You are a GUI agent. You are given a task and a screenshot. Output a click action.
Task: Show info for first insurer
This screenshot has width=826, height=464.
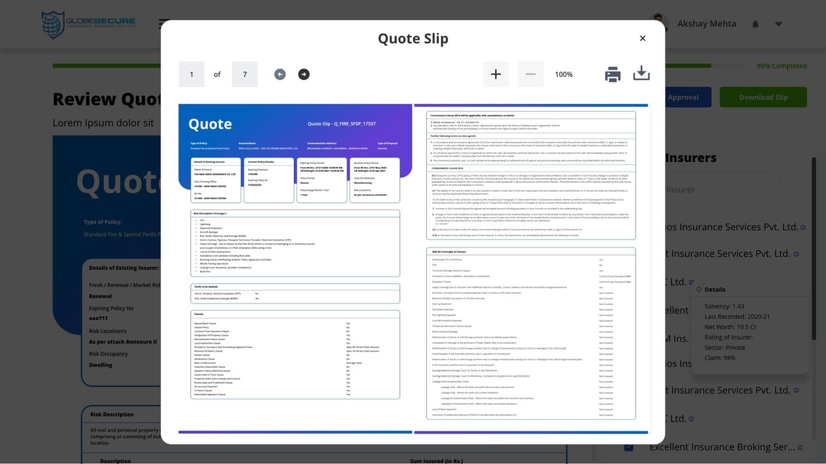coord(803,227)
